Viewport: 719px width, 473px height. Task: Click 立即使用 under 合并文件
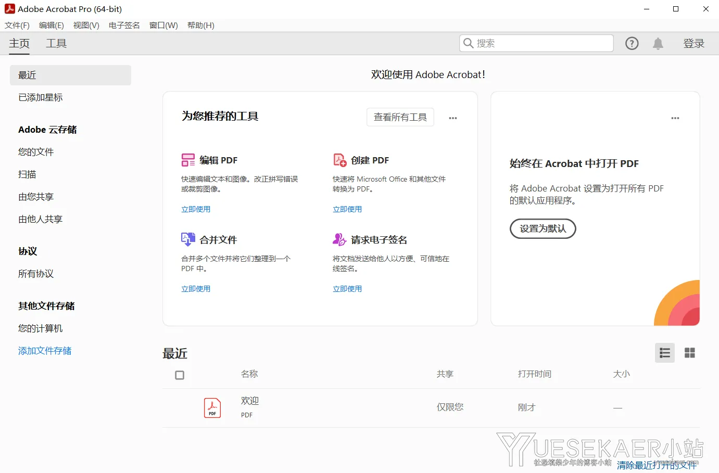click(196, 289)
